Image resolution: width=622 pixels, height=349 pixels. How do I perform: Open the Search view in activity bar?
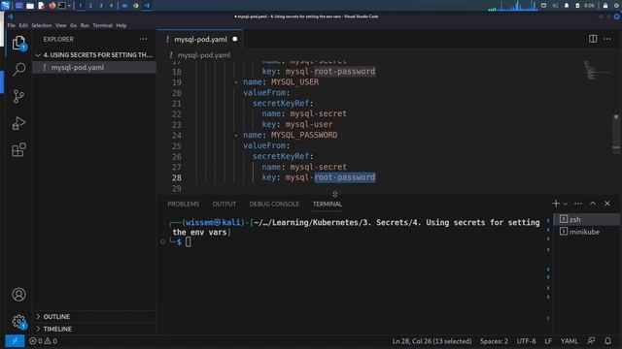(18, 69)
